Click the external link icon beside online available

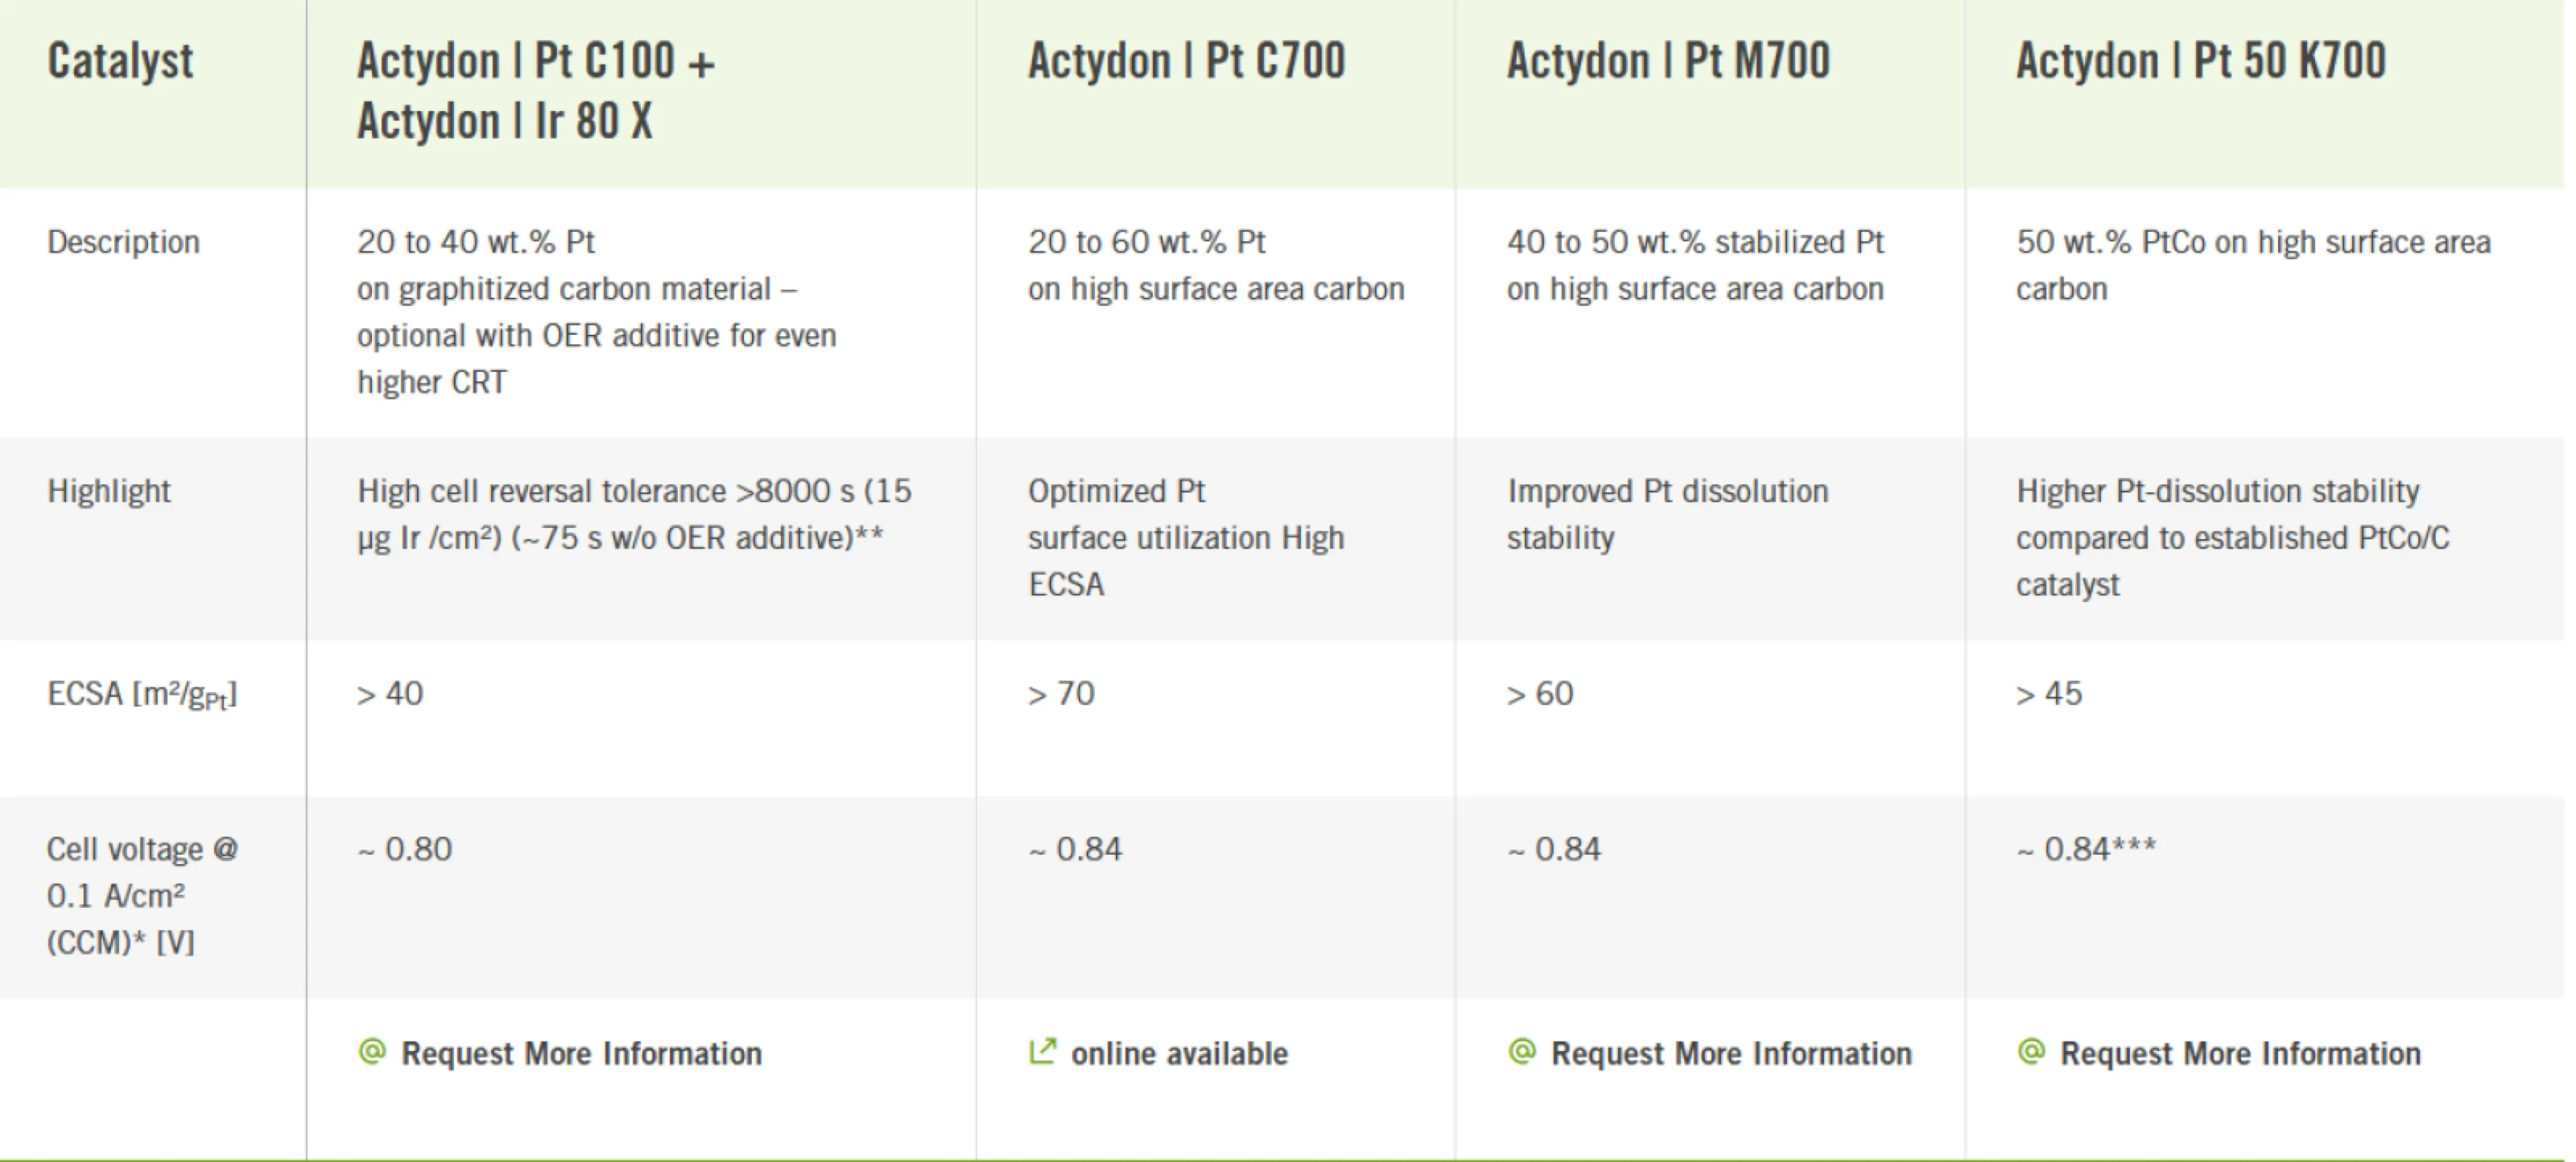1042,1051
